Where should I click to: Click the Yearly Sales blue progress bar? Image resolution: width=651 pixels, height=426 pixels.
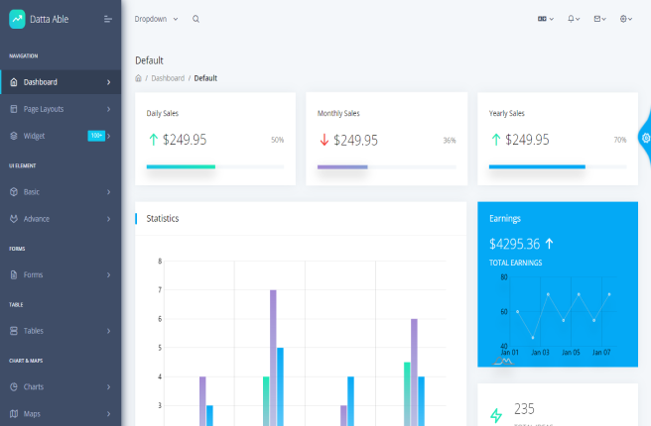coord(537,166)
